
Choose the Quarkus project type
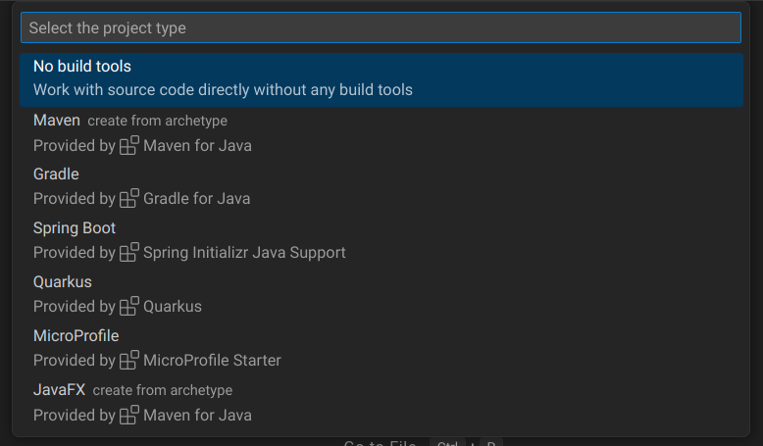click(381, 295)
